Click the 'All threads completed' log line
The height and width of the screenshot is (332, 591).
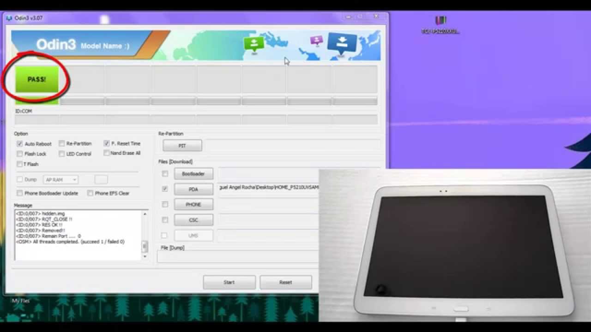70,242
